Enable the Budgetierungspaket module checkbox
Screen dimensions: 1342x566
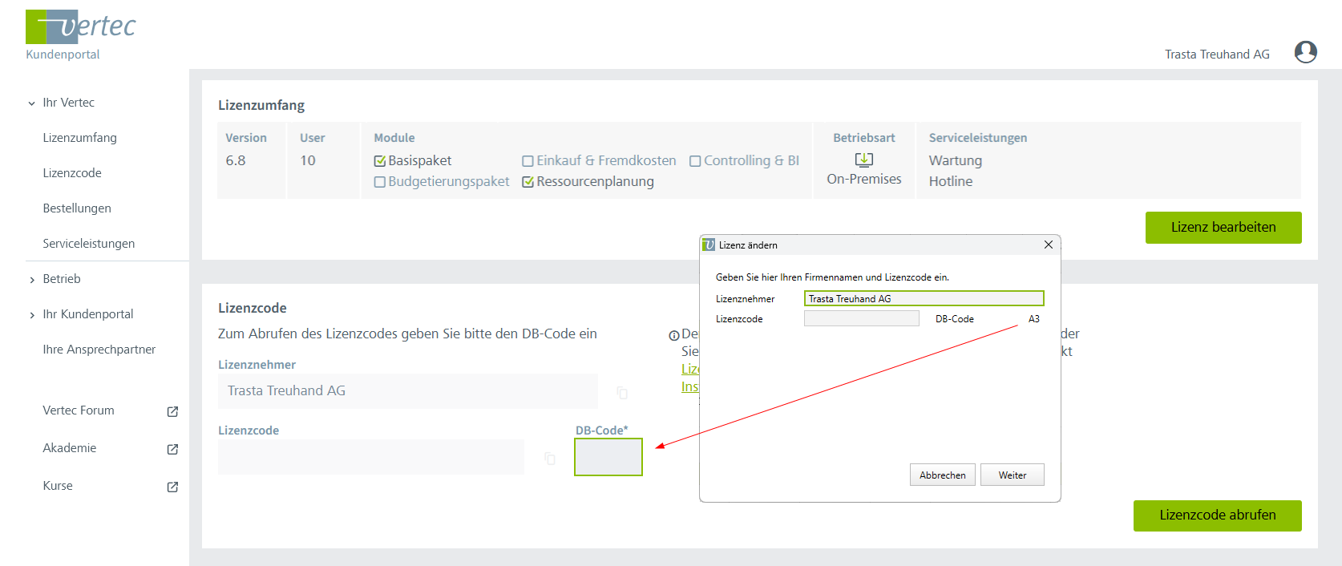380,182
